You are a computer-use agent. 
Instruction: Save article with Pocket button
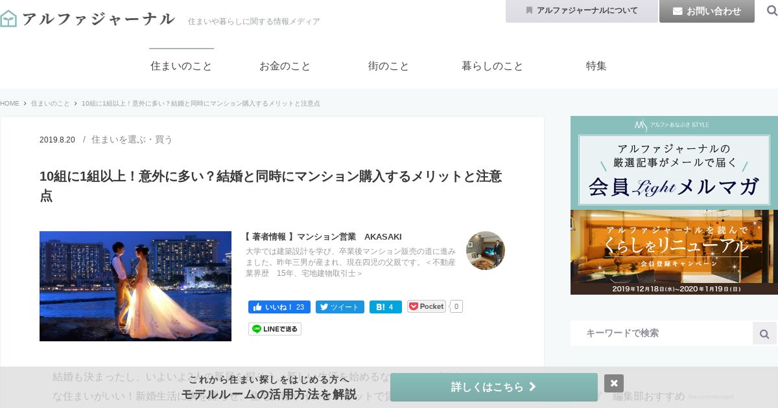(427, 306)
